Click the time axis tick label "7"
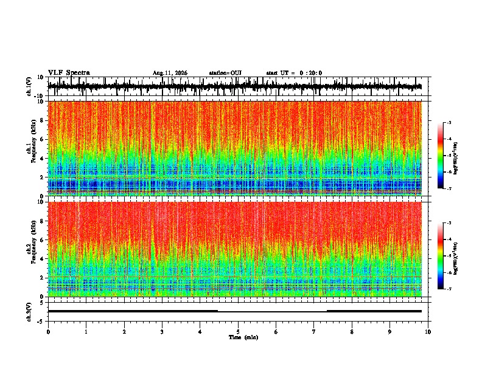Viewport: 482px width, 372px height. point(314,332)
